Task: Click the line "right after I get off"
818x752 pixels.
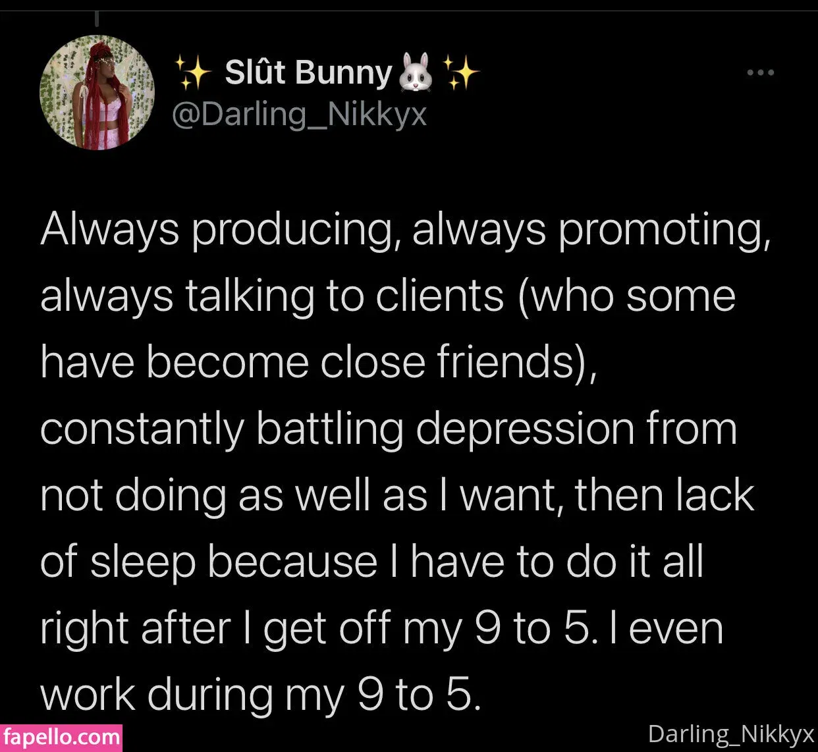Action: (x=382, y=628)
